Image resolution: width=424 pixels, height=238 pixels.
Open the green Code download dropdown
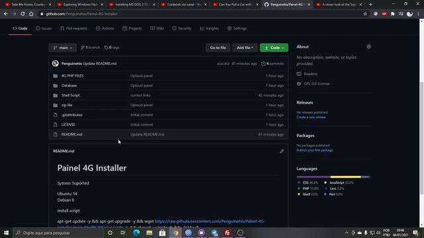(274, 48)
